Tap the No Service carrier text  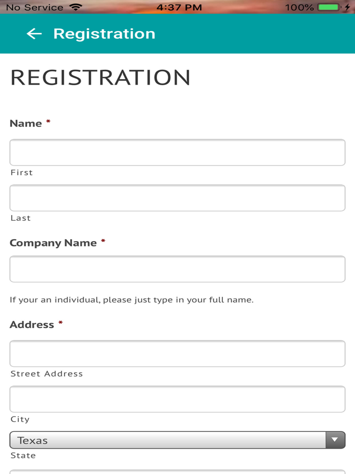[35, 7]
